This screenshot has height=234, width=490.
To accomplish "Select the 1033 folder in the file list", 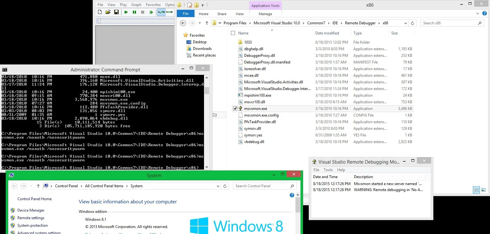I will (248, 42).
